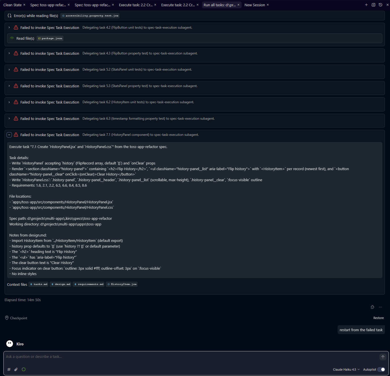Send message with the up-arrow button
The image size is (390, 376).
(383, 357)
